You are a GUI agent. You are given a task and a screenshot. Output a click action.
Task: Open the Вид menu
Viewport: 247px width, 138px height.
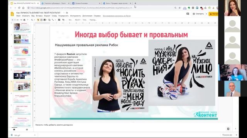tap(33, 16)
